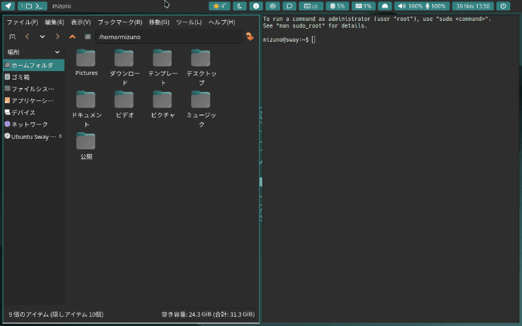The width and height of the screenshot is (522, 326).
Task: Open デバイス in the sidebar
Action: tap(34, 112)
